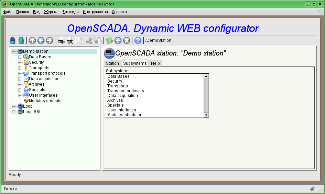Expand the Transports tree node

[x=20, y=68]
